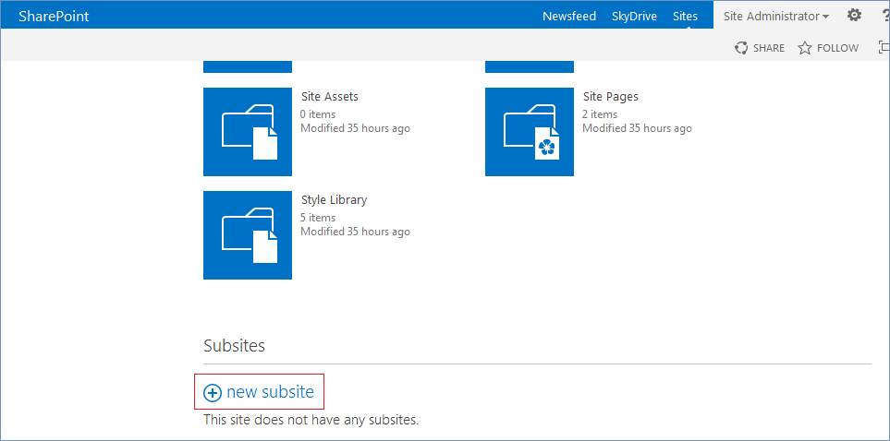Click the SharePoint brand link
This screenshot has height=441, width=890.
click(54, 16)
